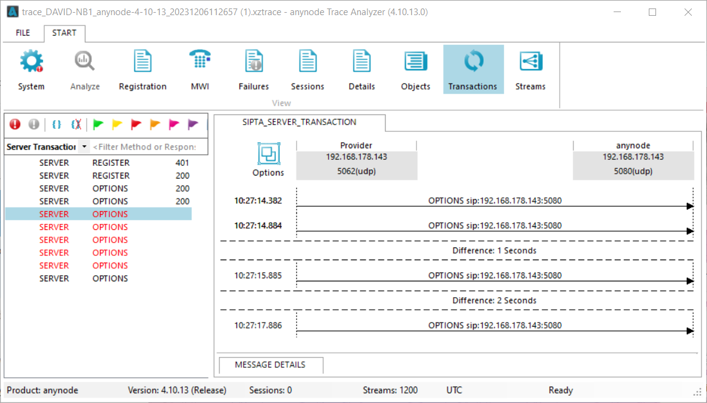Enable the purple flag filter
The height and width of the screenshot is (403, 707).
(x=193, y=124)
